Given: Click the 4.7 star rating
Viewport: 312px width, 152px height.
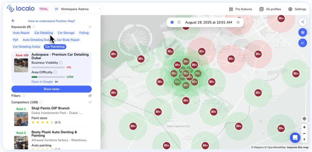Looking at the screenshot, I should click(x=46, y=122).
